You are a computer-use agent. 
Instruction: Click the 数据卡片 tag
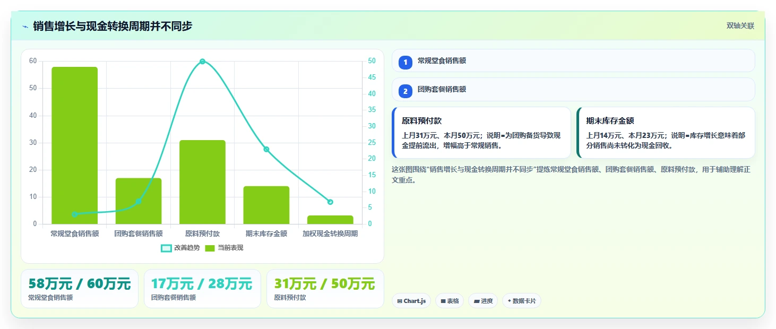522,301
